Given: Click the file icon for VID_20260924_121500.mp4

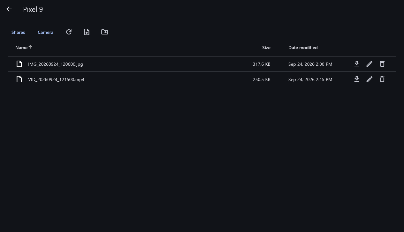Looking at the screenshot, I should (x=19, y=79).
